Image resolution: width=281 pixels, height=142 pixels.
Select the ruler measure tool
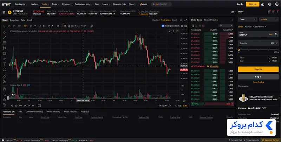[5, 76]
